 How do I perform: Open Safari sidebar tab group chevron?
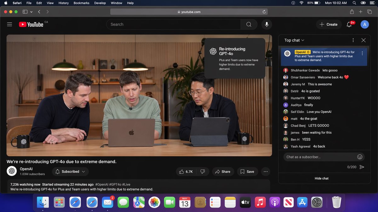31,12
